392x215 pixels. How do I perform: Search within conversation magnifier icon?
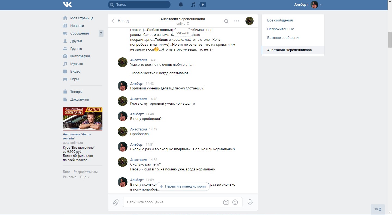tap(226, 21)
